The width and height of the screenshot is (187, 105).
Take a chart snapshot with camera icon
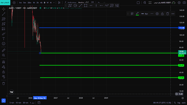[x=184, y=3]
